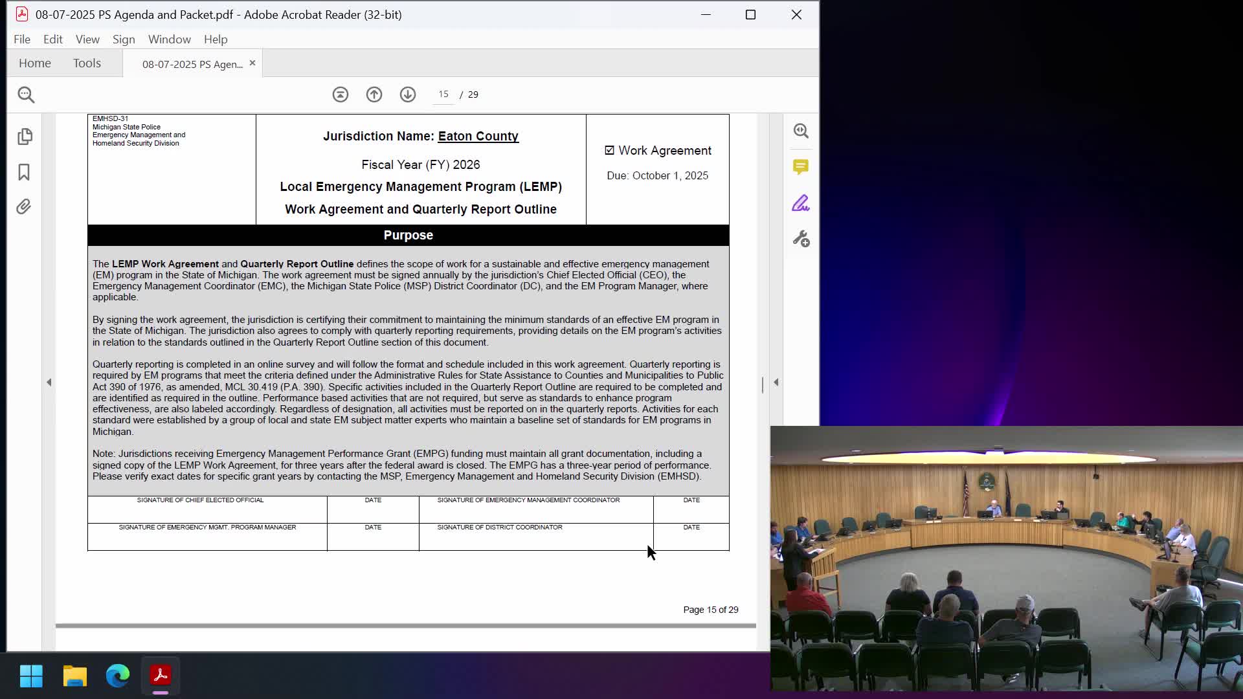
Task: Open the More Tools wrench icon
Action: 801,239
